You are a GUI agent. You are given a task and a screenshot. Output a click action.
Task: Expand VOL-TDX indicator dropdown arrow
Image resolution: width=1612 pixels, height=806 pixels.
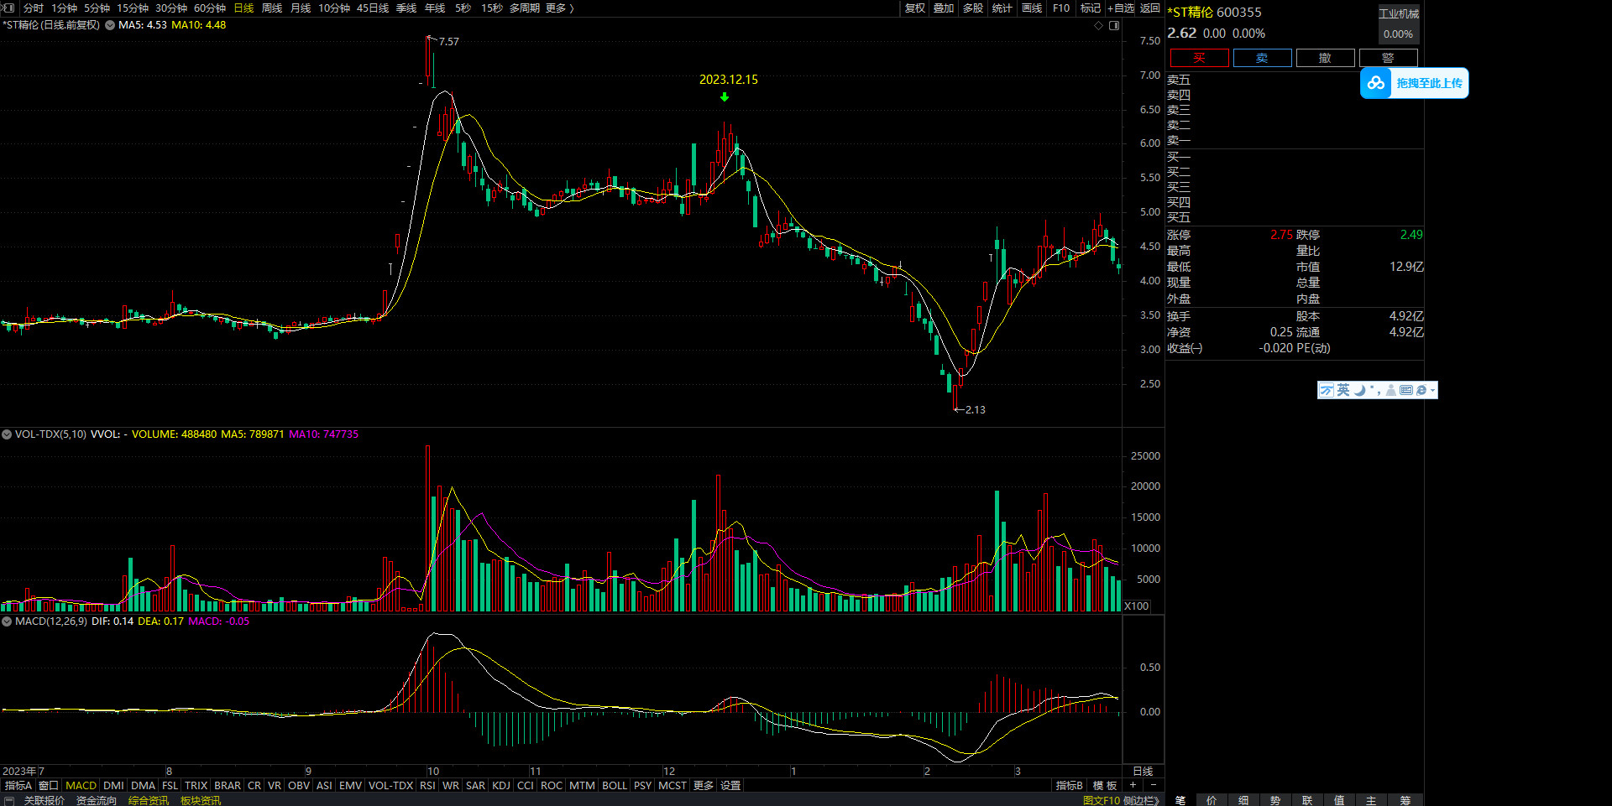[x=7, y=434]
